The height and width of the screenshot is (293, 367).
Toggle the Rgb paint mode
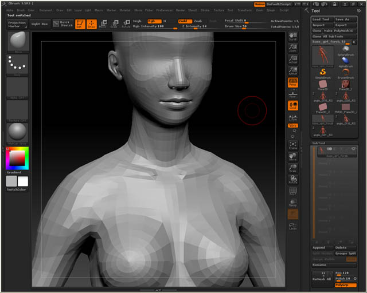tap(154, 21)
